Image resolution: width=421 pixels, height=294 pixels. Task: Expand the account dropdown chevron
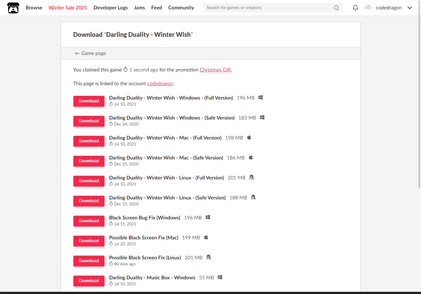[410, 8]
